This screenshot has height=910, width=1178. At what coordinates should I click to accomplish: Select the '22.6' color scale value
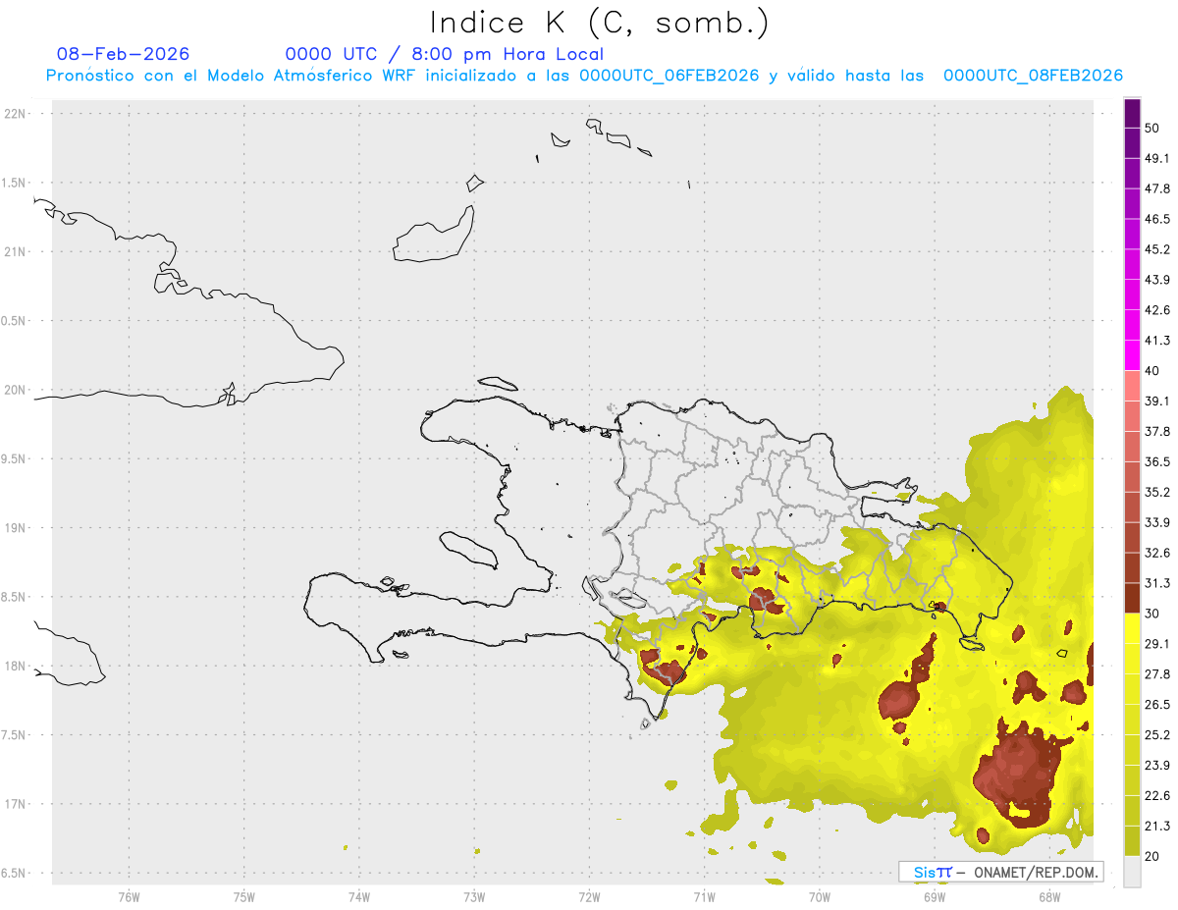1157,796
